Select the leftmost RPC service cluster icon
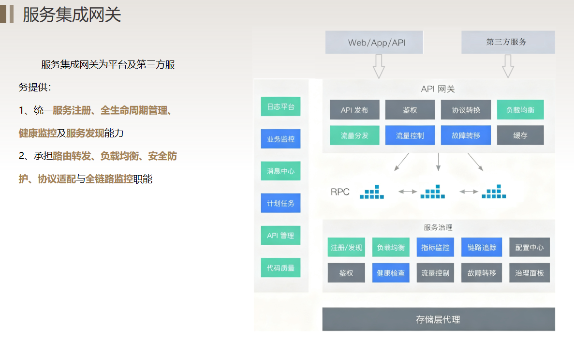This screenshot has height=342, width=574. (x=371, y=192)
